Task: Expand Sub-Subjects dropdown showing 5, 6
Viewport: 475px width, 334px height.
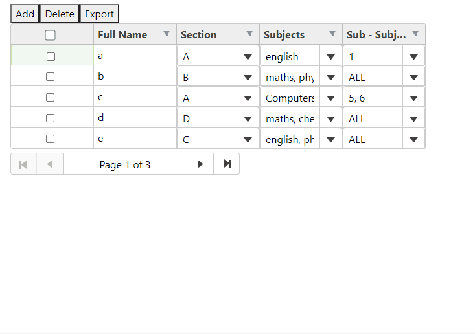Action: (414, 98)
